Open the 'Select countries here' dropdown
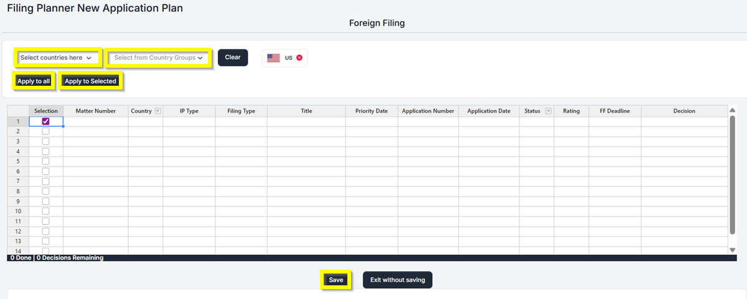 click(x=57, y=58)
